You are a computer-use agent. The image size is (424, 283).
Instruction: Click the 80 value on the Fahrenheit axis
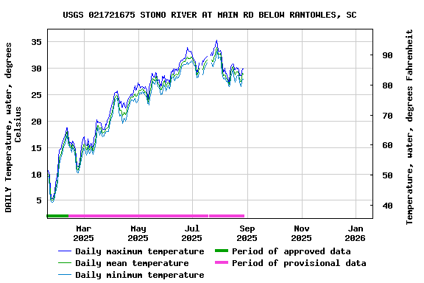pos(387,85)
